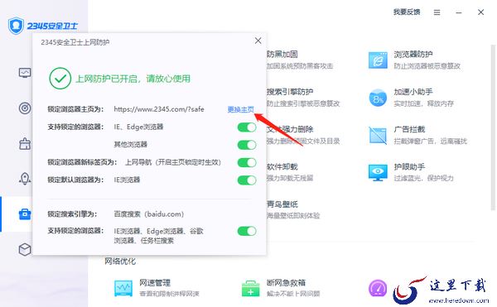Click the main window vertical scrollbar
Screen dimensions: 497x307
[x=493, y=127]
